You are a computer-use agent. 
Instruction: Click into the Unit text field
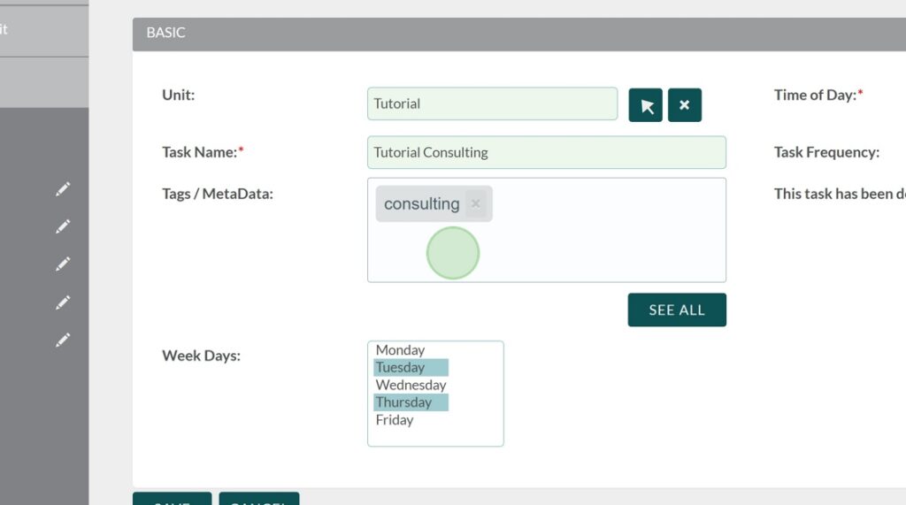492,103
